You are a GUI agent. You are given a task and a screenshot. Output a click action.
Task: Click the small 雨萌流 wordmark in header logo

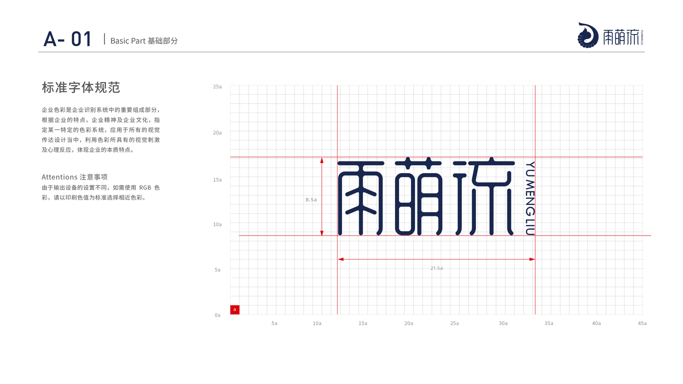pos(621,37)
